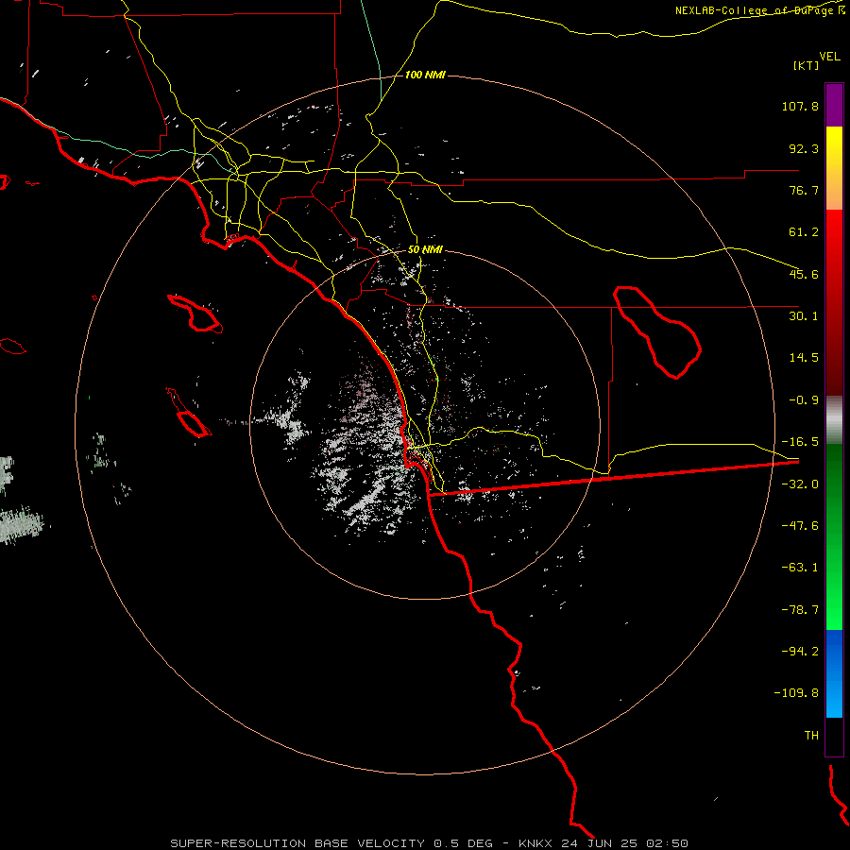
Task: Select the -47.6 legend value
Action: pos(800,526)
